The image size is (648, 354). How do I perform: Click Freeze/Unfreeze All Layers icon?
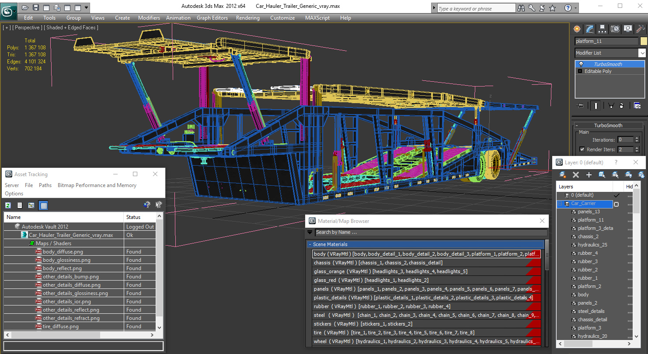641,175
